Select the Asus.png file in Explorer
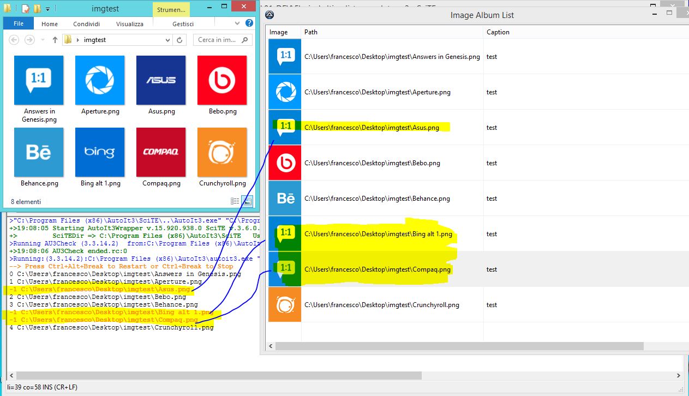 pos(161,85)
